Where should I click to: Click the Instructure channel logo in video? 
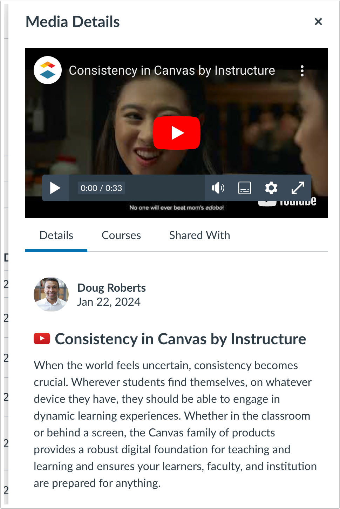48,70
